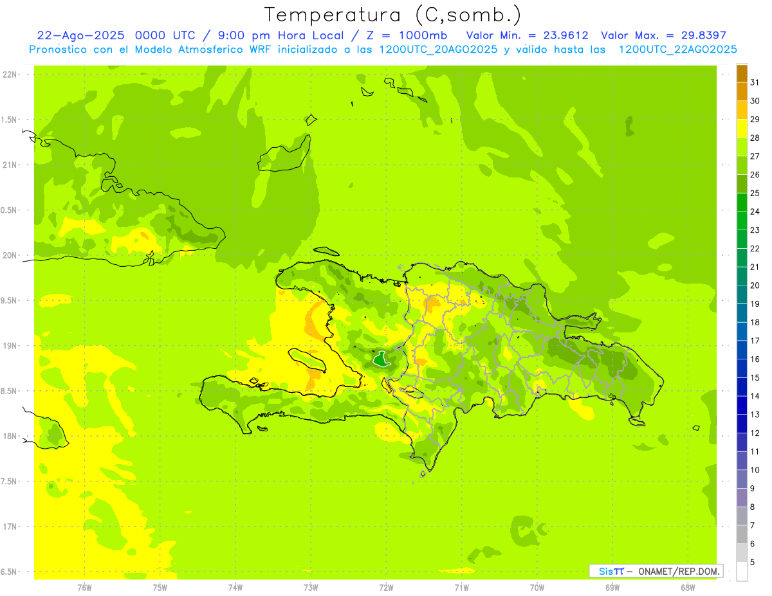Viewport: 772px width, 596px height.
Task: Click the 'ONAMET/REP.DOM.' credit label
Action: click(x=679, y=571)
